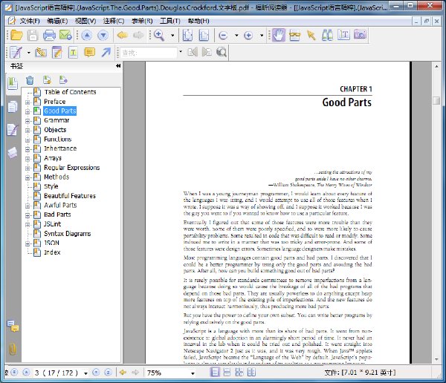Open the 视图(V) menu
Viewport: 446px width, 383px height.
click(x=85, y=21)
